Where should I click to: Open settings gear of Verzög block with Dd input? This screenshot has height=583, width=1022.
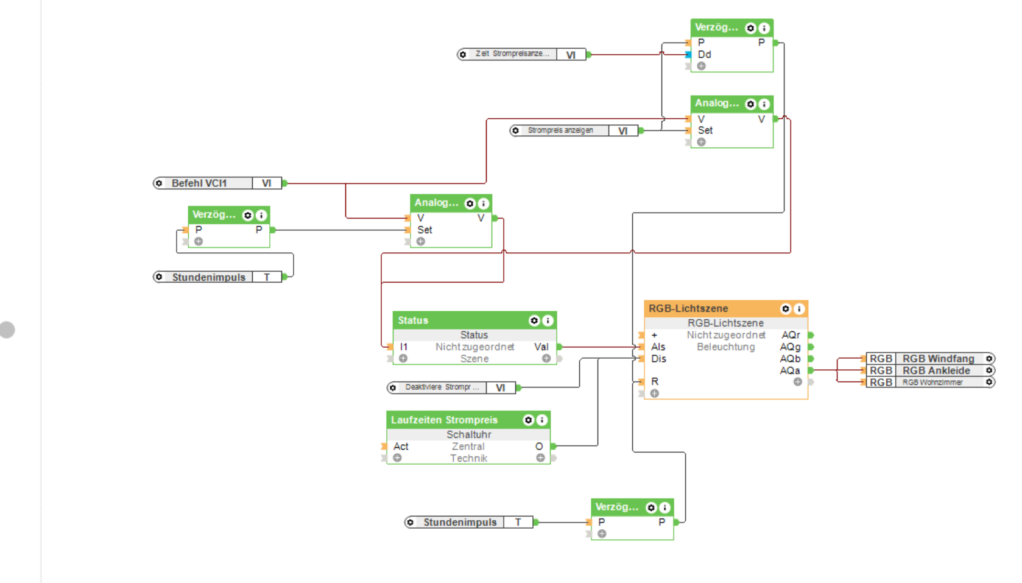point(750,28)
